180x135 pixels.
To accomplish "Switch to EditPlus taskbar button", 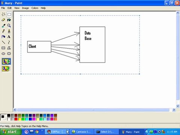I will click(x=57, y=132).
